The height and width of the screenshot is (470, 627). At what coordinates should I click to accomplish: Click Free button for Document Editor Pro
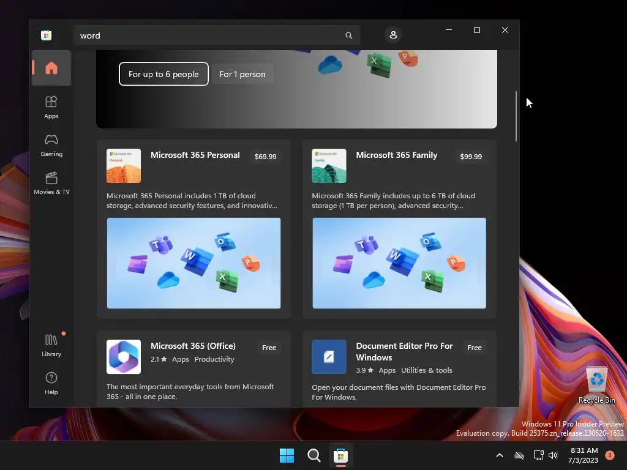[x=475, y=348]
